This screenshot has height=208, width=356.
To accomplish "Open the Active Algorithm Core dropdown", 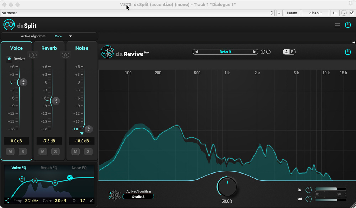I will (63, 36).
